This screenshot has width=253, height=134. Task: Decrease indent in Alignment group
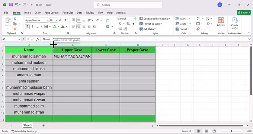coord(89,26)
